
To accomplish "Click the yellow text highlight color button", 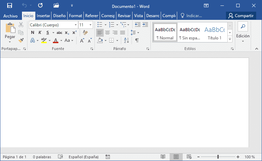I will pos(43,40).
